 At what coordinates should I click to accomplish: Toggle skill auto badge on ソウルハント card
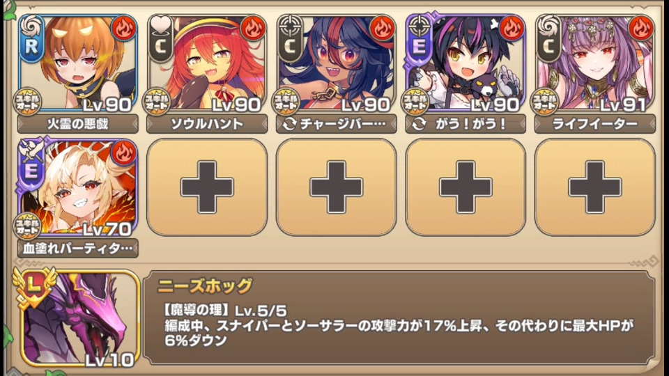tap(157, 102)
